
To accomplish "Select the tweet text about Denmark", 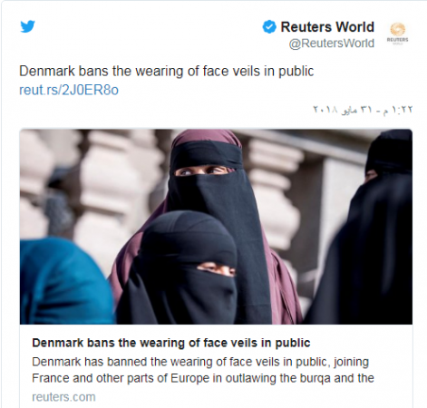I will (167, 72).
